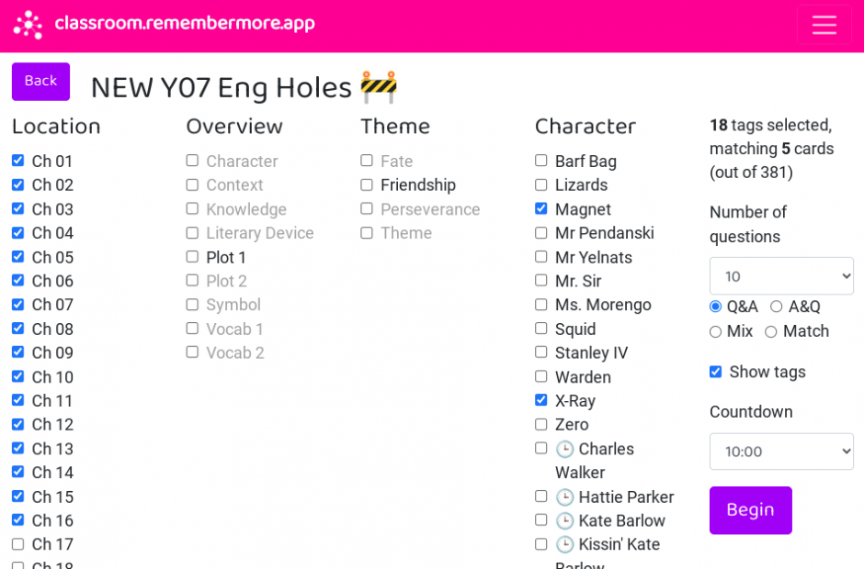Screen dimensions: 864x569
Task: Expand the Countdown time dropdown
Action: (781, 452)
